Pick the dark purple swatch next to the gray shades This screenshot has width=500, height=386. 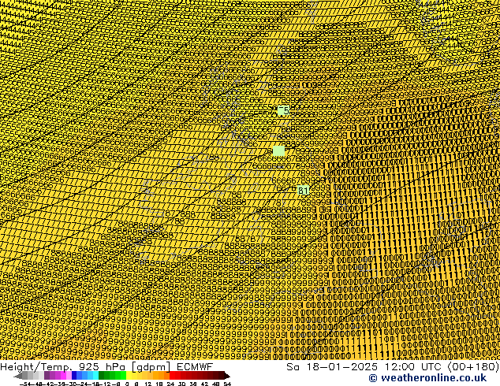pos(47,376)
